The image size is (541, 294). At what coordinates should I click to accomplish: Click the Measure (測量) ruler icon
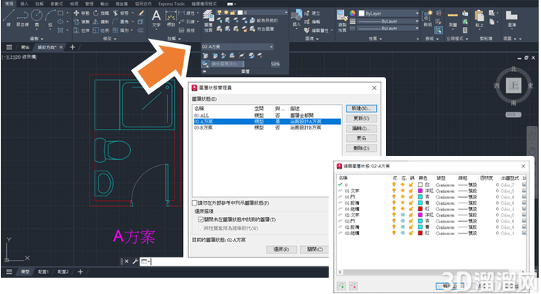click(x=453, y=19)
